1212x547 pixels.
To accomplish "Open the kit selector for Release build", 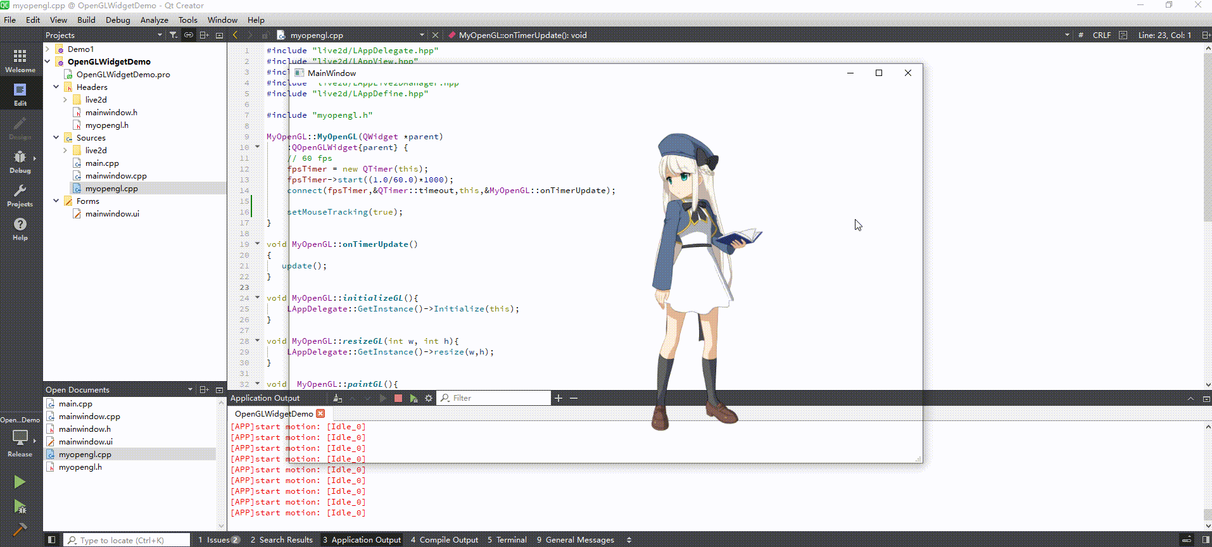I will pos(20,437).
